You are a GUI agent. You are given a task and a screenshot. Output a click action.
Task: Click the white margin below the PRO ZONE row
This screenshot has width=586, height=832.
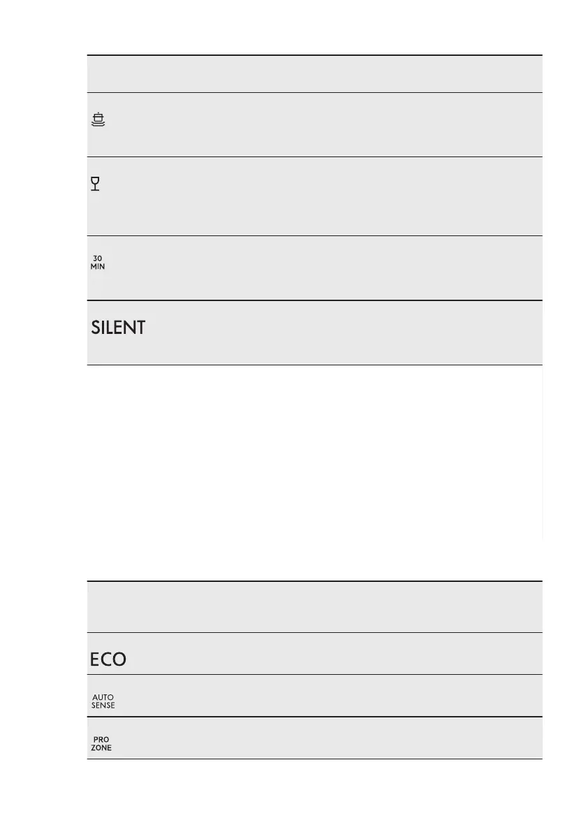[314, 796]
